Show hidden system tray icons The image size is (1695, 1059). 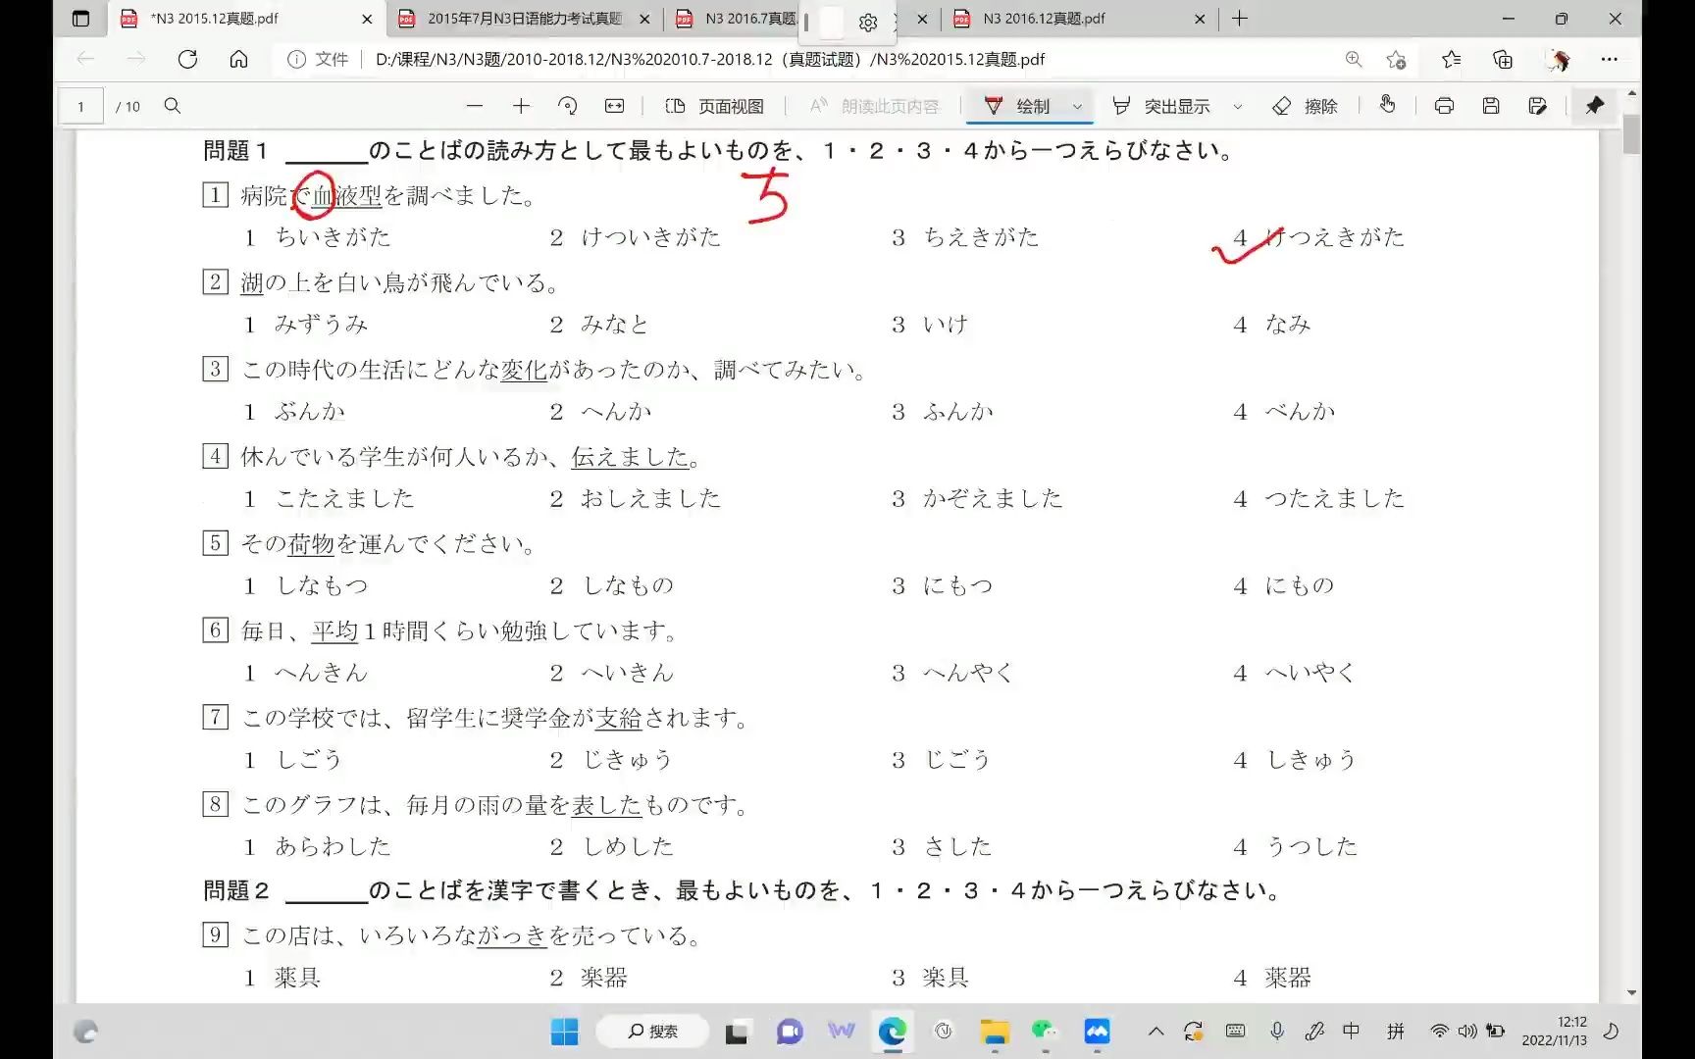click(1156, 1032)
